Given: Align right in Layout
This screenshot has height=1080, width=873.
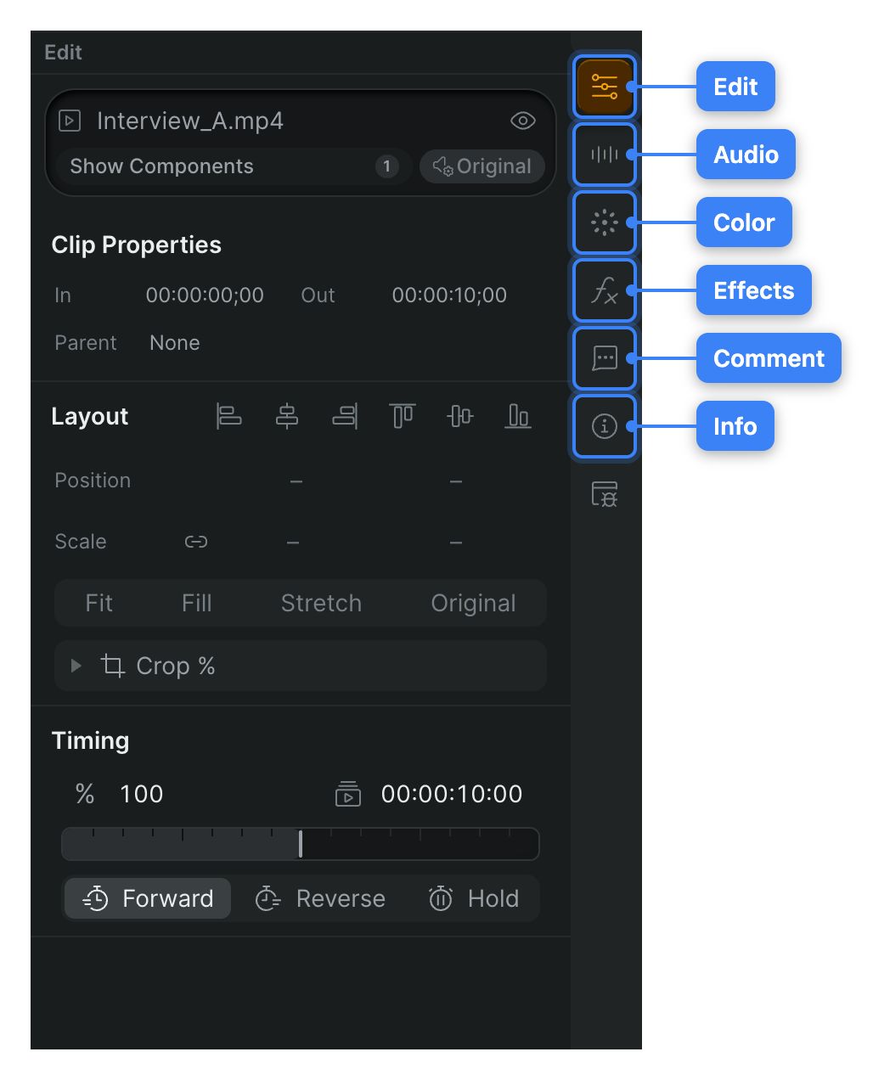Looking at the screenshot, I should tap(345, 416).
